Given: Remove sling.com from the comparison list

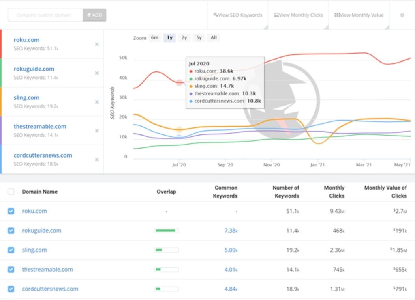Looking at the screenshot, I should point(97,102).
